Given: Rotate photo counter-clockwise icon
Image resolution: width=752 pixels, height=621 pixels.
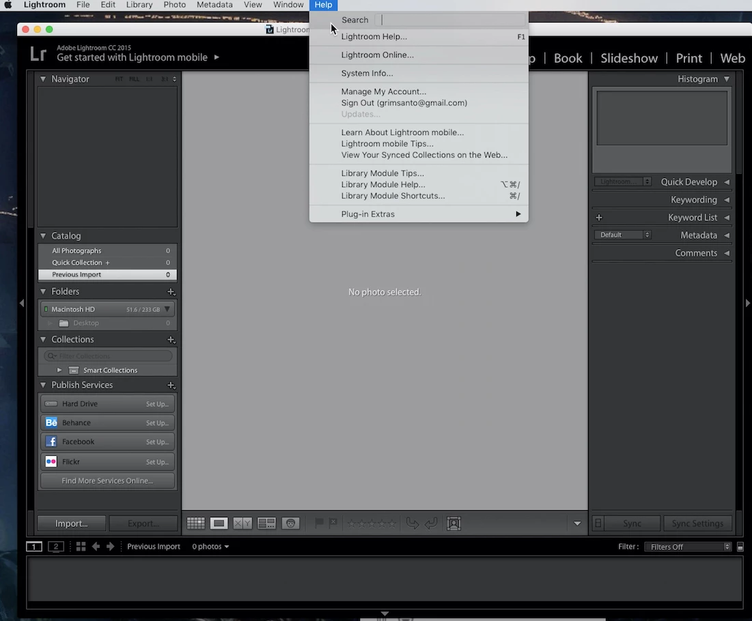Looking at the screenshot, I should point(412,523).
